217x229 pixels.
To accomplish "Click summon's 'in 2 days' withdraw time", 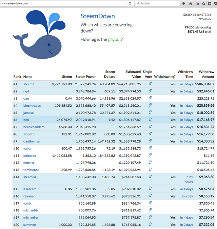I will click(186, 225).
